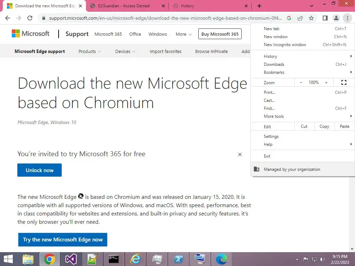
Task: Open Downloads from Chrome menu
Action: pyautogui.click(x=303, y=64)
